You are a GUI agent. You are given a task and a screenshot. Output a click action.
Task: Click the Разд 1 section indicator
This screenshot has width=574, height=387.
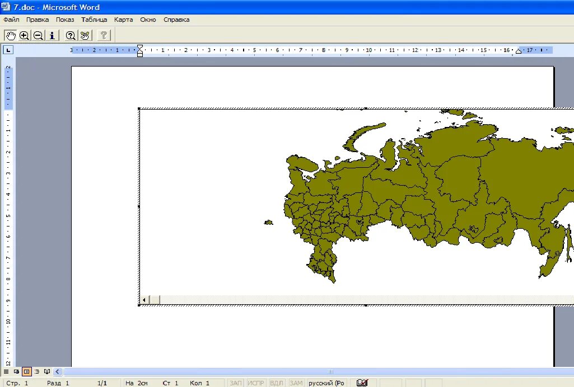coord(58,383)
